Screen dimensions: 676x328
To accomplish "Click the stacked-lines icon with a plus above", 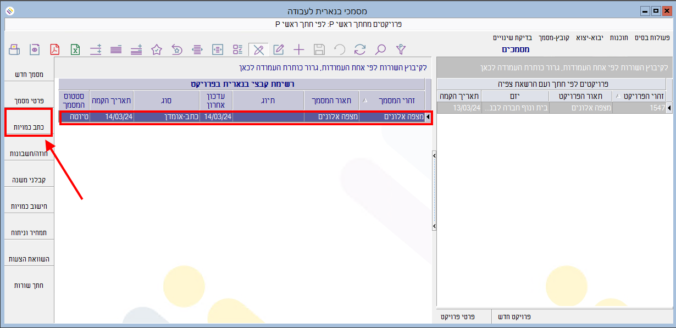I will [136, 49].
